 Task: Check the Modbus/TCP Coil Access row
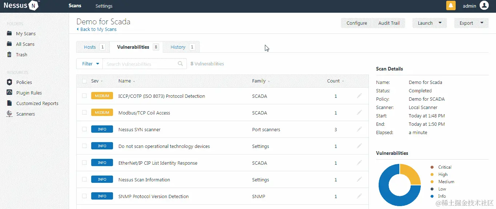click(x=84, y=113)
